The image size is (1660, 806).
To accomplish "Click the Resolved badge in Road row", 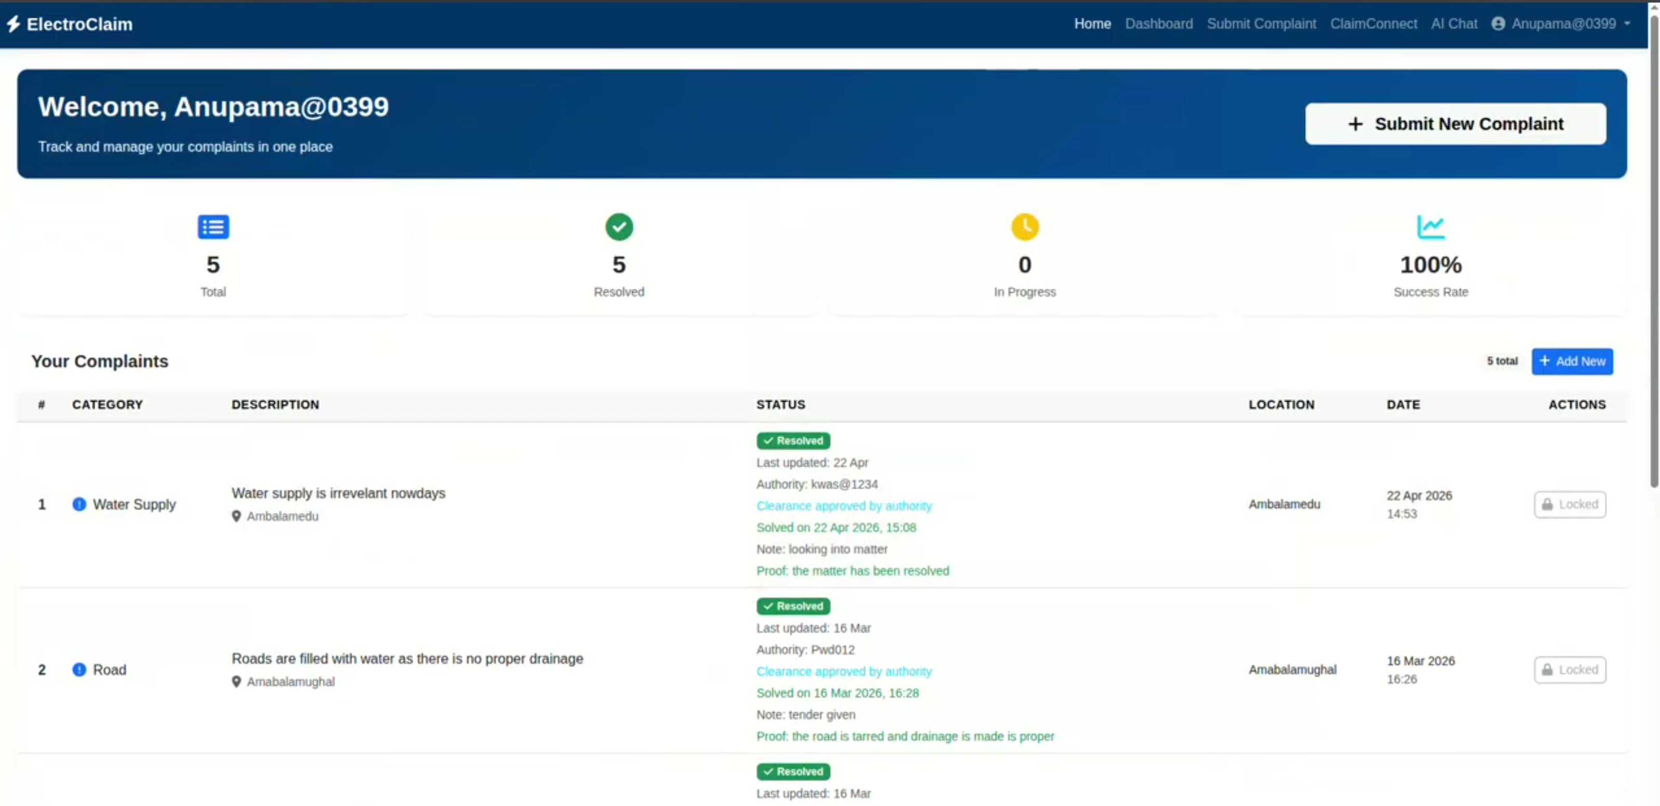I will click(793, 606).
